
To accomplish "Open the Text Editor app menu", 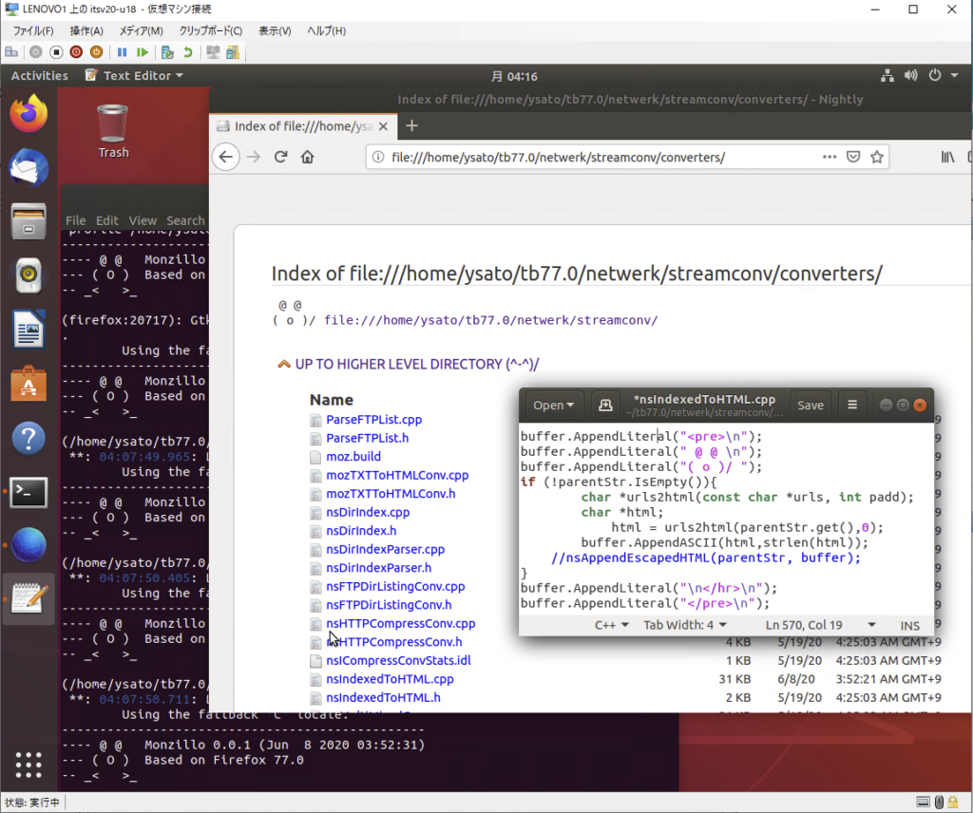I will tap(133, 76).
